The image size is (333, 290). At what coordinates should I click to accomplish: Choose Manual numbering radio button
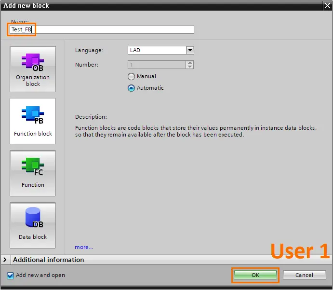click(131, 76)
